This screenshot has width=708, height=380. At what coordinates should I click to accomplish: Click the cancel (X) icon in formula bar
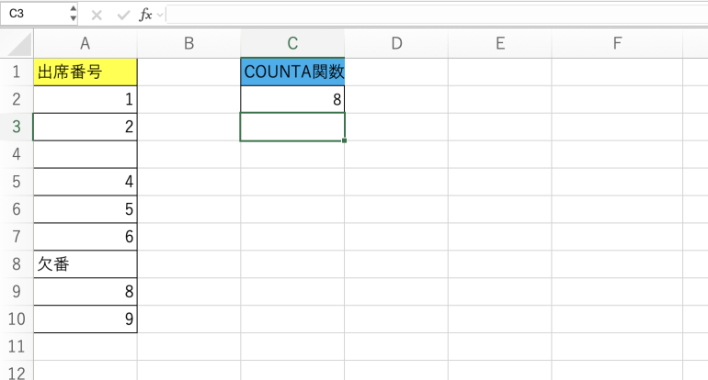click(x=97, y=15)
